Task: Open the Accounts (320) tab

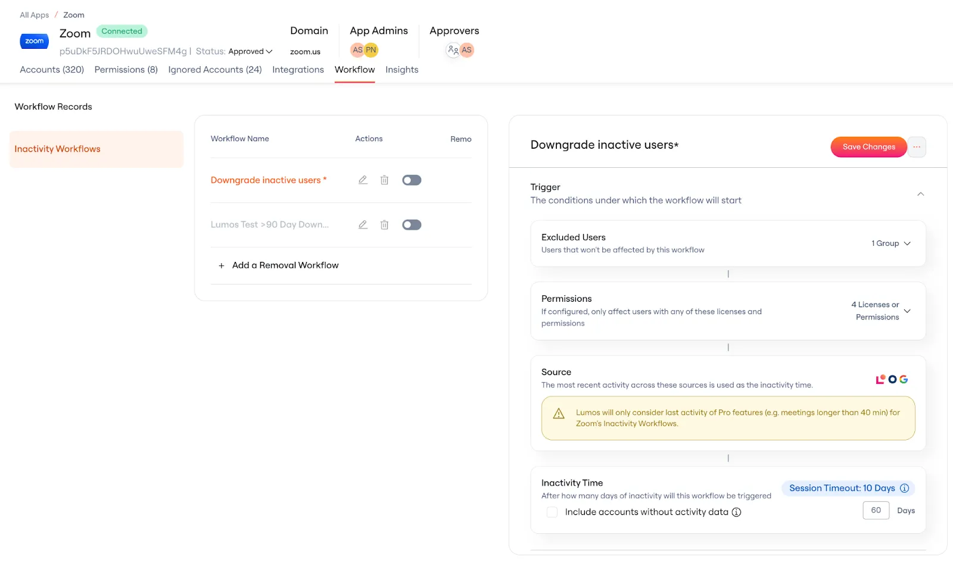Action: pos(52,70)
